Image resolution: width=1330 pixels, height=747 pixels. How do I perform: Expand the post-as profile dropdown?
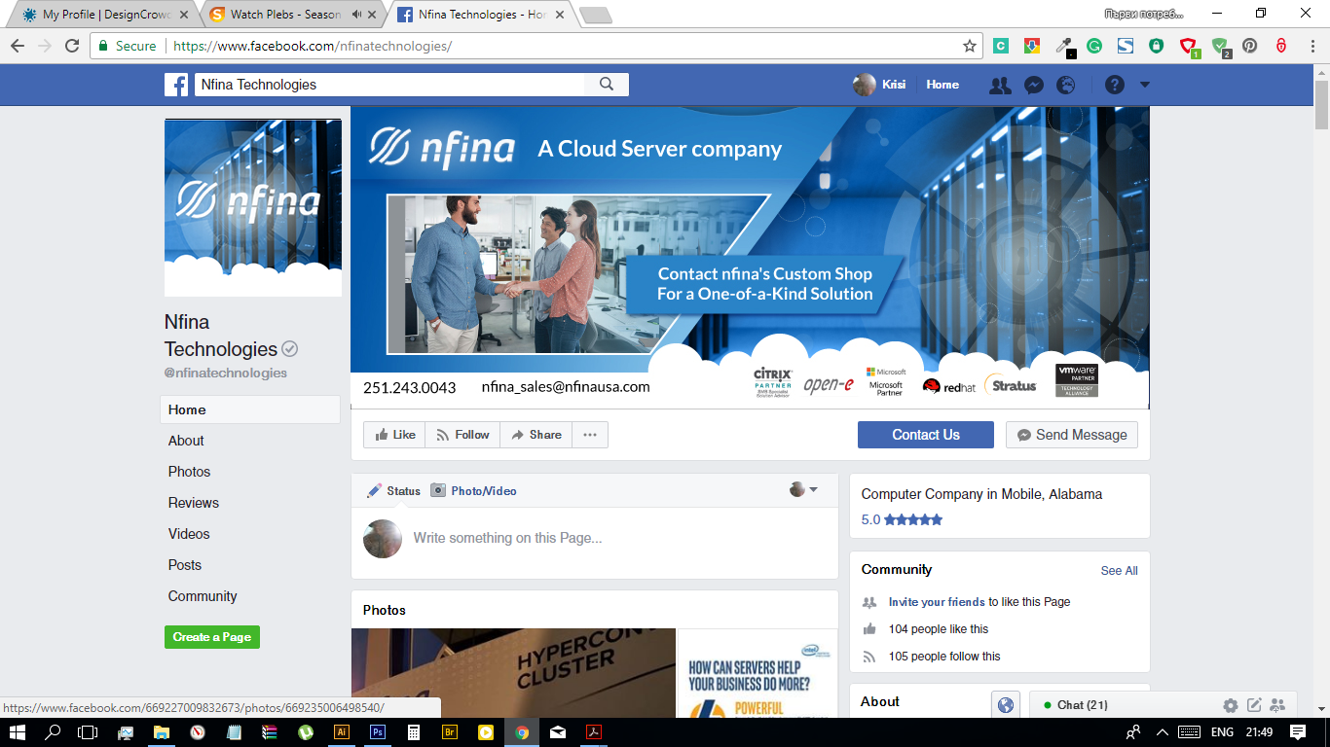tap(803, 489)
